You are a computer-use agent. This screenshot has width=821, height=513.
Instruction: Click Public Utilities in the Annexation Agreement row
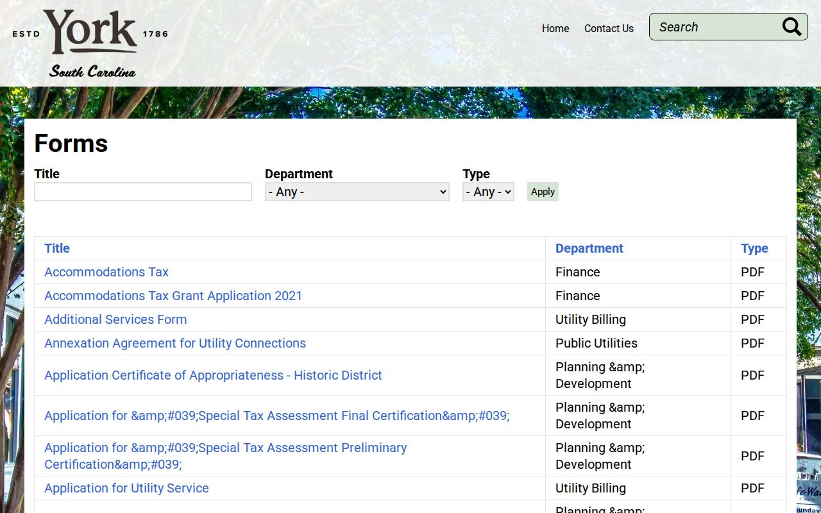[597, 343]
